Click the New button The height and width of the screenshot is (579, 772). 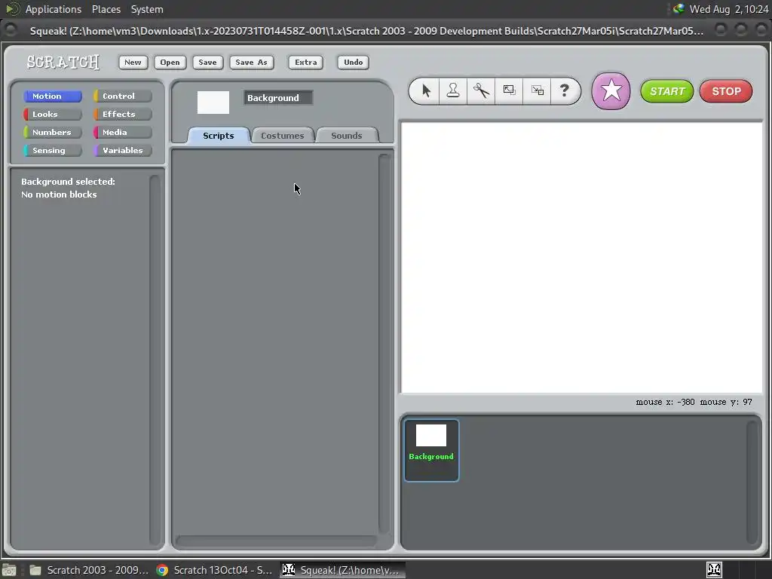[x=133, y=62]
